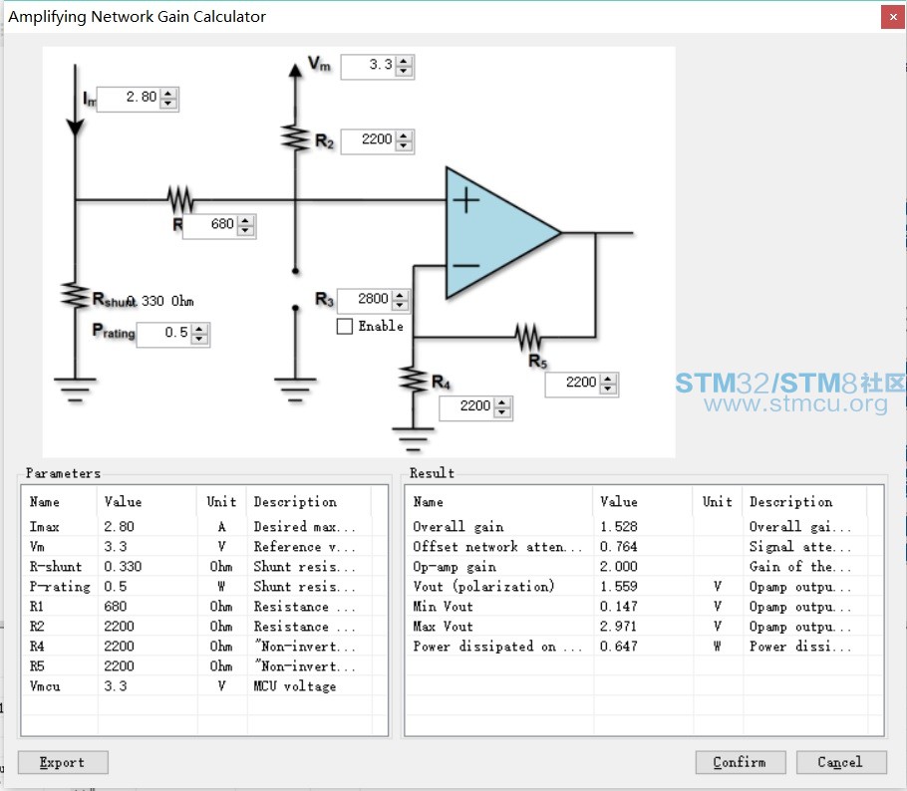
Task: Click the Vm input field showing 3.3
Action: tap(369, 66)
